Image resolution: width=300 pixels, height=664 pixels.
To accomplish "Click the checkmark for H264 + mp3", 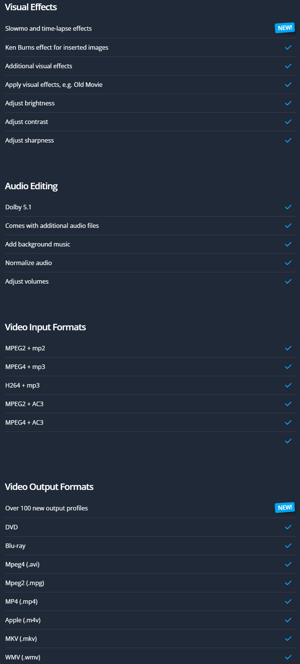I will pyautogui.click(x=288, y=385).
